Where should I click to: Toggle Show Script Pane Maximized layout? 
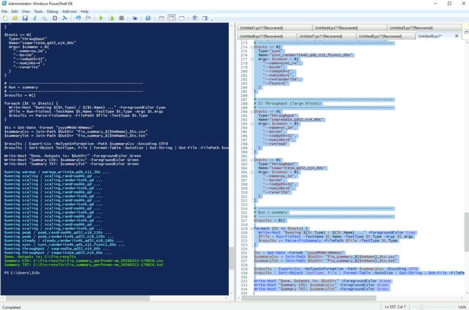point(181,18)
